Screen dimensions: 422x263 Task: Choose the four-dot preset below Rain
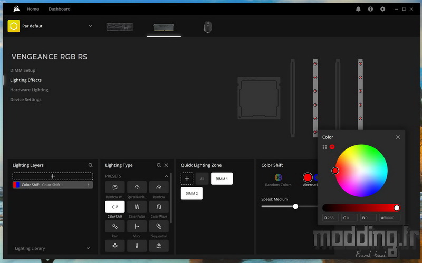115,246
